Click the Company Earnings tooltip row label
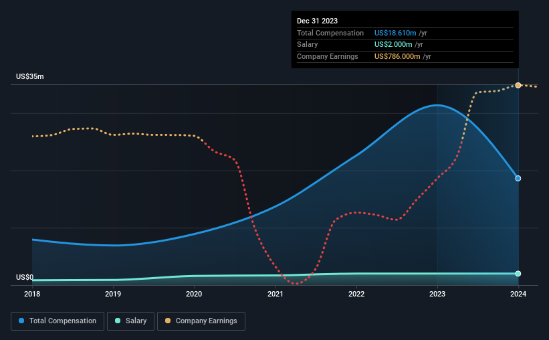 pos(328,56)
